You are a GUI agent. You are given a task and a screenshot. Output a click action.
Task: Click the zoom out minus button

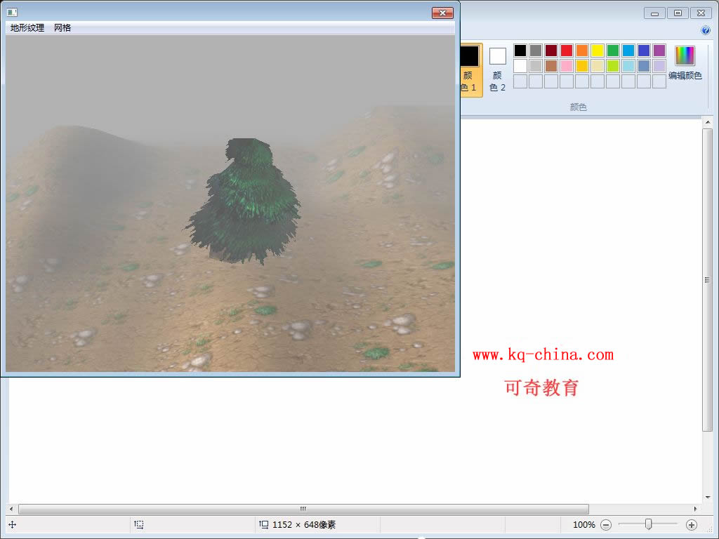(606, 525)
